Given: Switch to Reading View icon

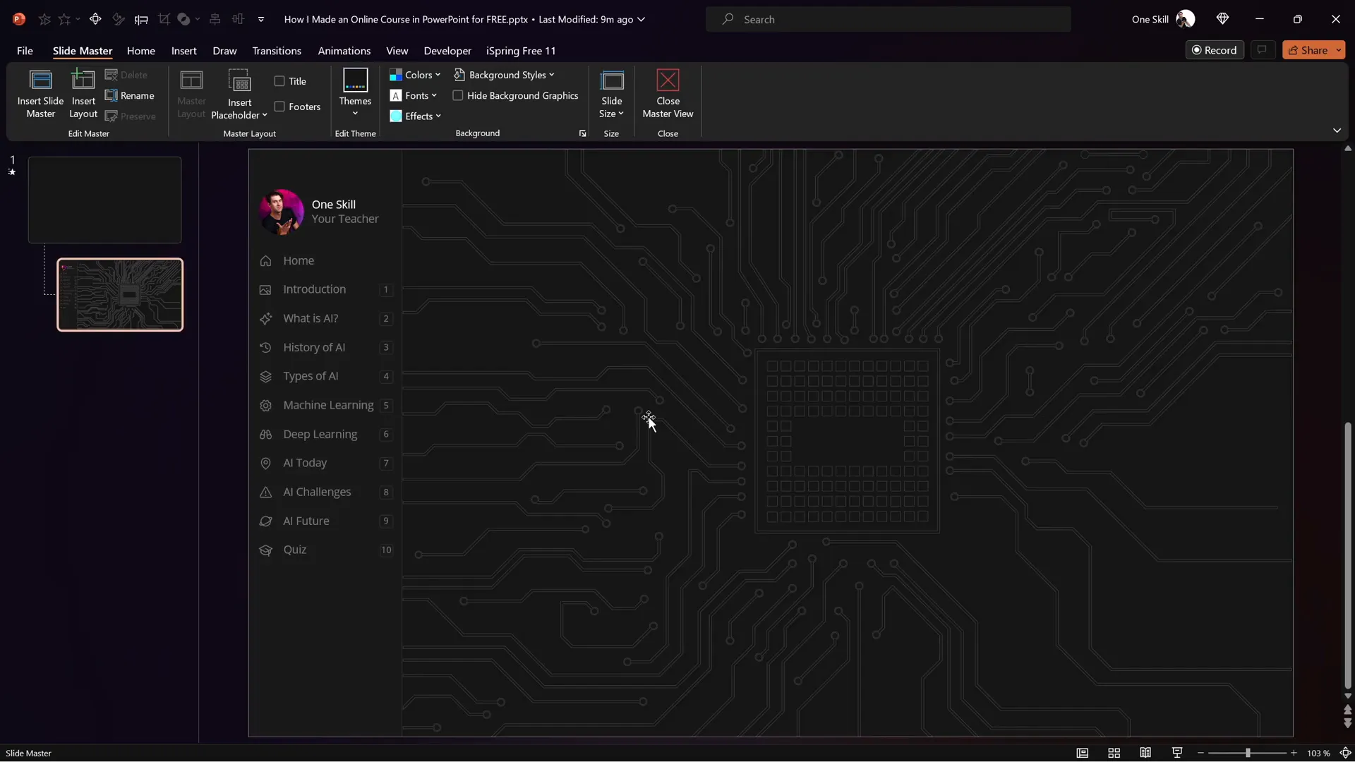Looking at the screenshot, I should 1145,753.
